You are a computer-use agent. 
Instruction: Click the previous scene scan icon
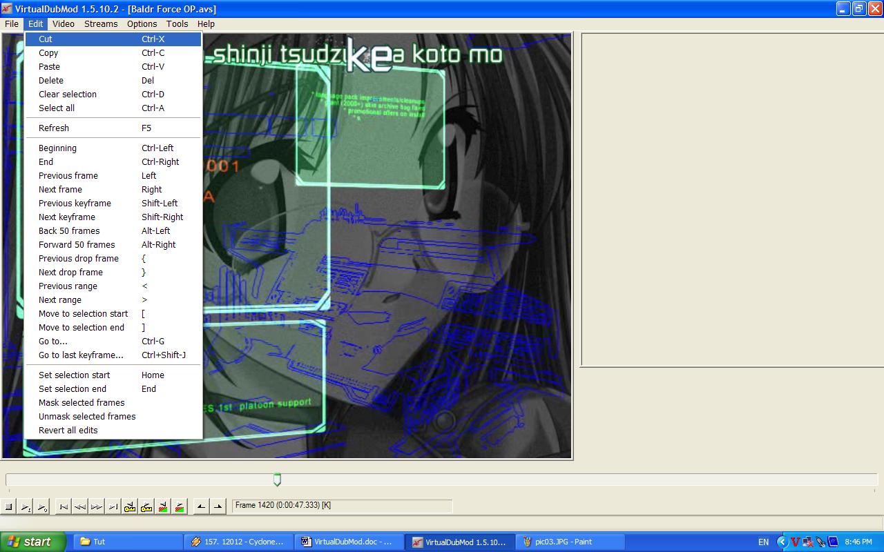click(x=163, y=507)
